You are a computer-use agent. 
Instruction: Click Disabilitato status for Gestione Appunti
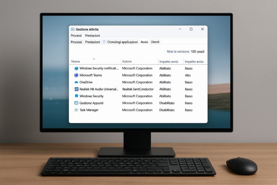pos(167,103)
